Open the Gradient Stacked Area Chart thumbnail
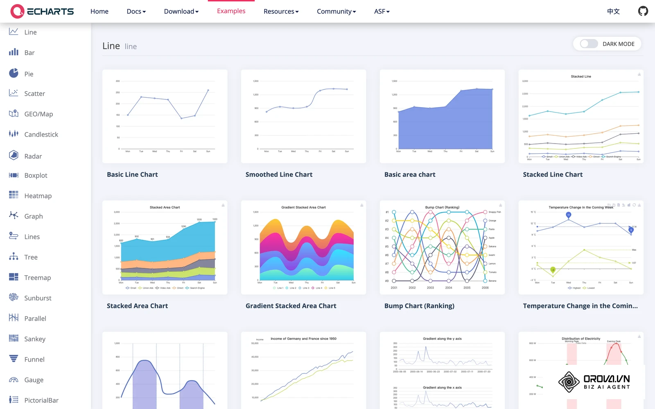The height and width of the screenshot is (409, 655). 304,247
